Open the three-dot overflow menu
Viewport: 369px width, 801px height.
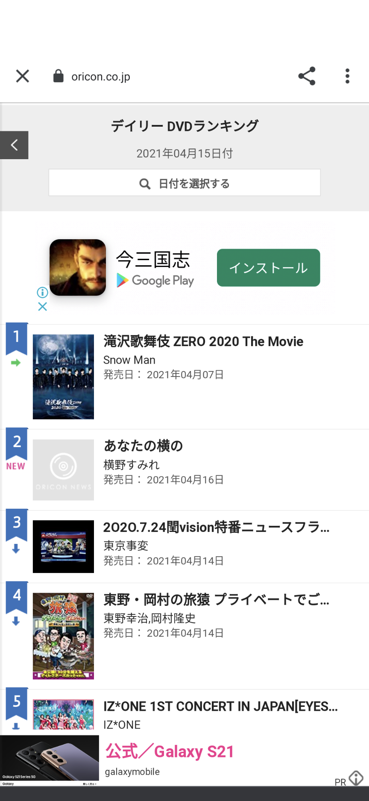tap(347, 76)
